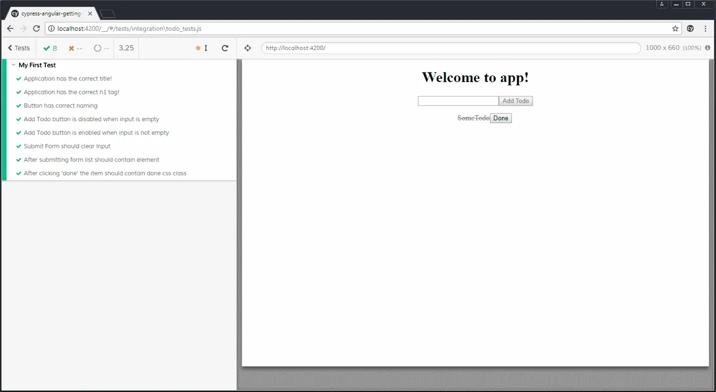Open the Cypress extension icon in the toolbar
The height and width of the screenshot is (392, 716).
(691, 28)
